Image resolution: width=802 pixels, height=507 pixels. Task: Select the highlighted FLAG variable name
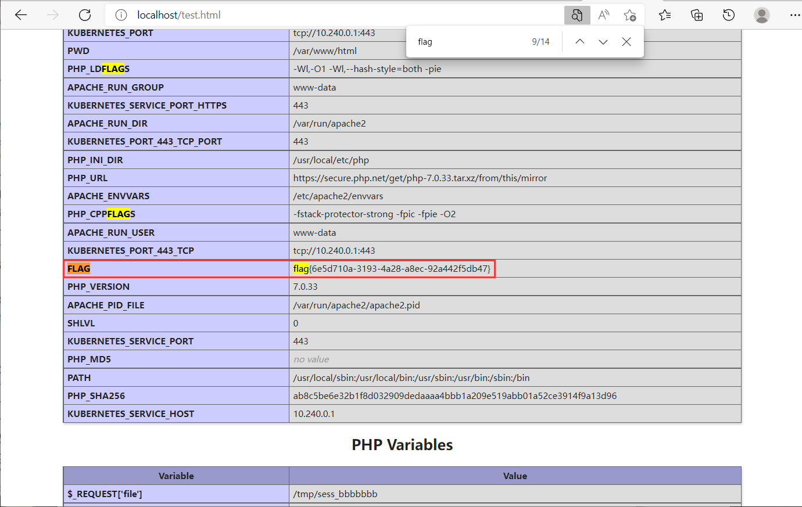78,269
